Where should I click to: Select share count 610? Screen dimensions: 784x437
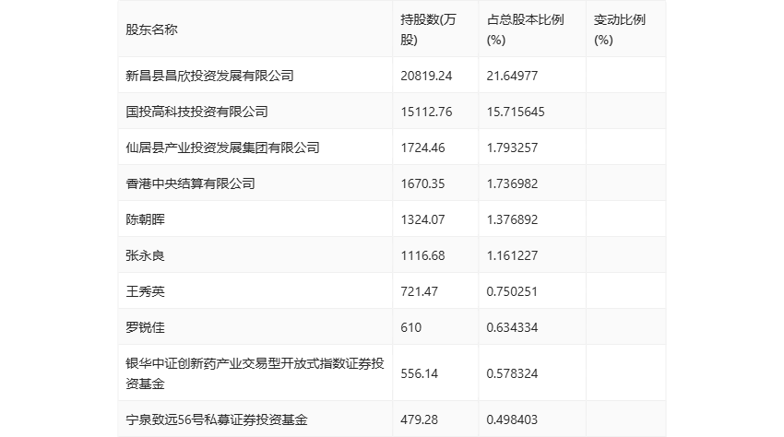(x=411, y=327)
